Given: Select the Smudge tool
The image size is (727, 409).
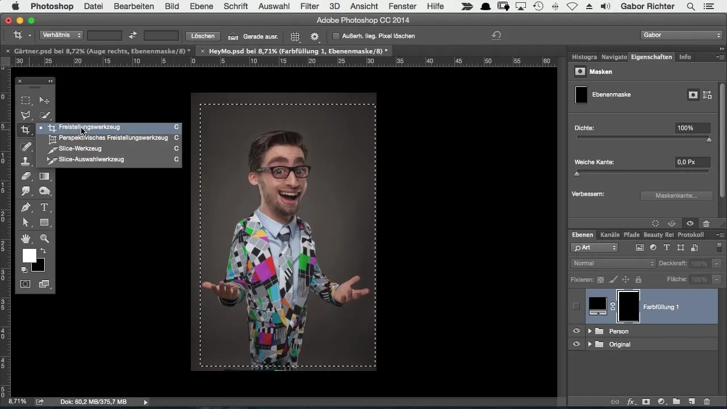Looking at the screenshot, I should click(x=26, y=191).
